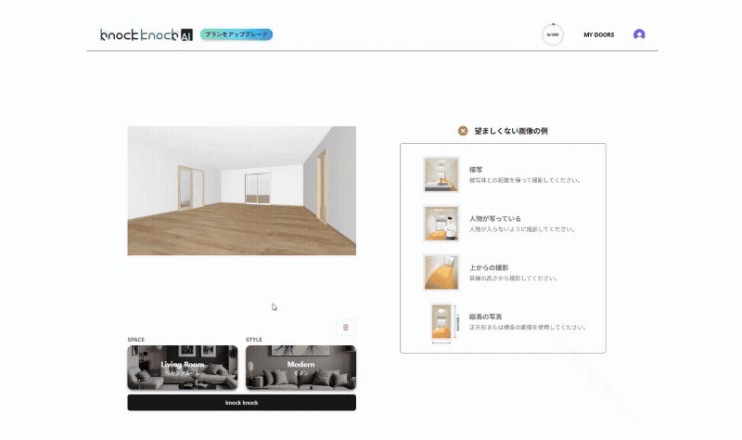Open the user profile avatar icon

(x=639, y=34)
